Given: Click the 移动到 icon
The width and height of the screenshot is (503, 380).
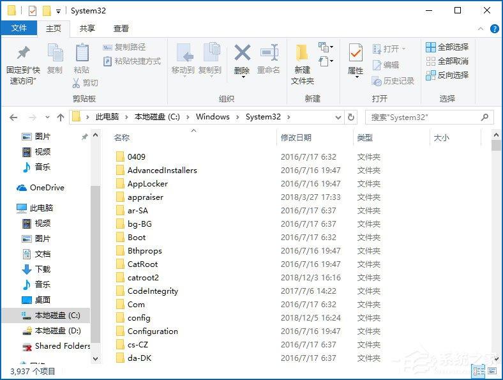Looking at the screenshot, I should (185, 52).
